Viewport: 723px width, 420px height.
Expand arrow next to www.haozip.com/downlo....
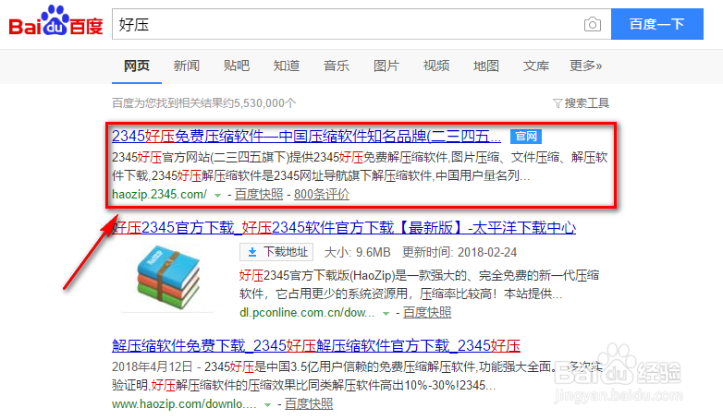point(267,405)
